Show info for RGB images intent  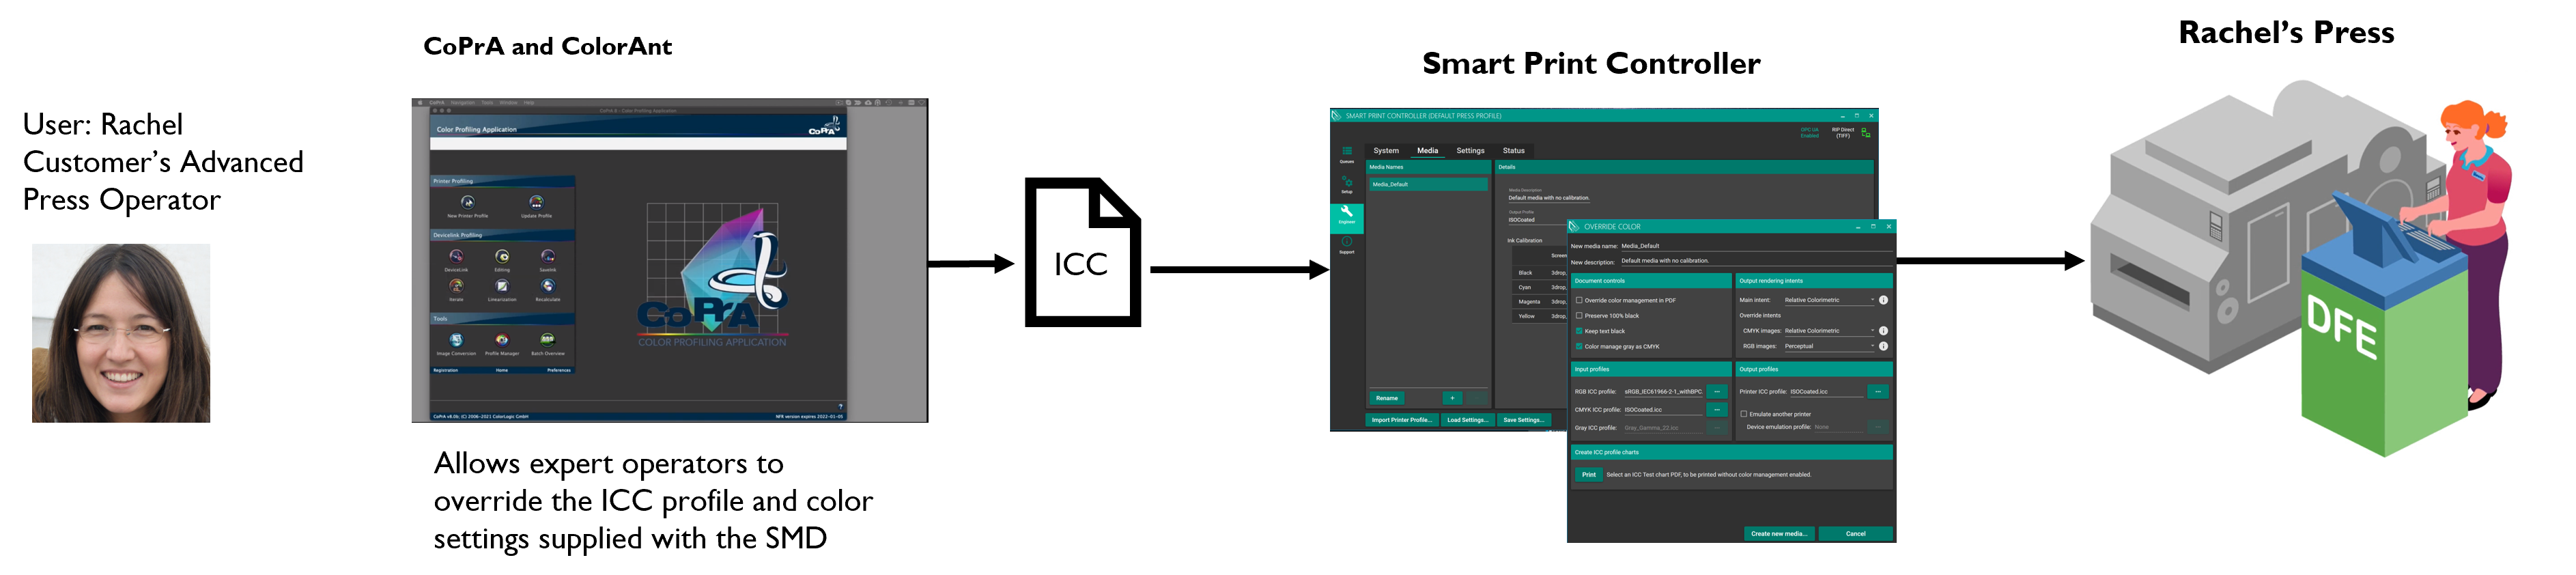[1883, 346]
